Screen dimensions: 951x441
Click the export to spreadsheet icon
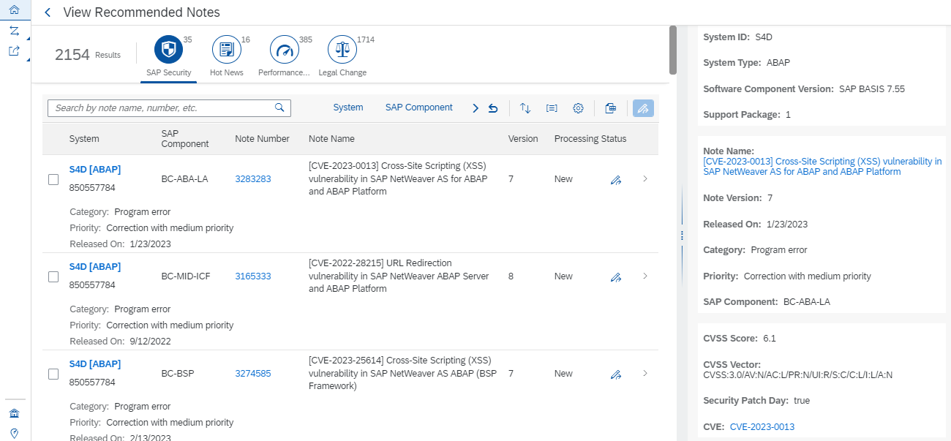(611, 108)
